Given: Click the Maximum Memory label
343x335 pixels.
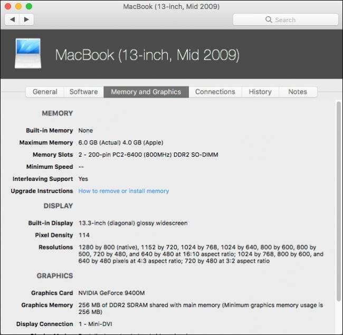Looking at the screenshot, I should pos(46,143).
